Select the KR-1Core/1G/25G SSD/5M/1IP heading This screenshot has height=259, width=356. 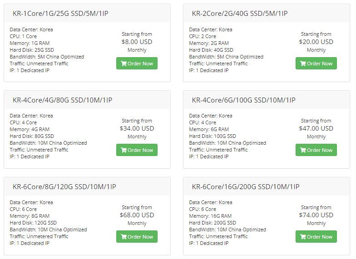pos(60,14)
